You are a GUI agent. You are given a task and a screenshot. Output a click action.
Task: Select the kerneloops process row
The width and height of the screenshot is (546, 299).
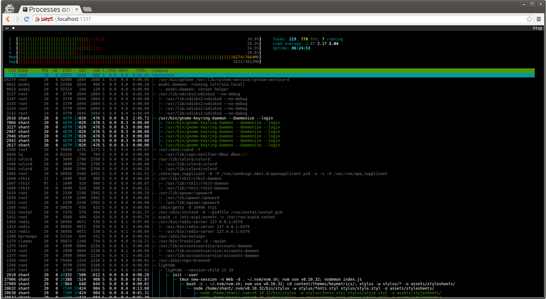pos(269,236)
